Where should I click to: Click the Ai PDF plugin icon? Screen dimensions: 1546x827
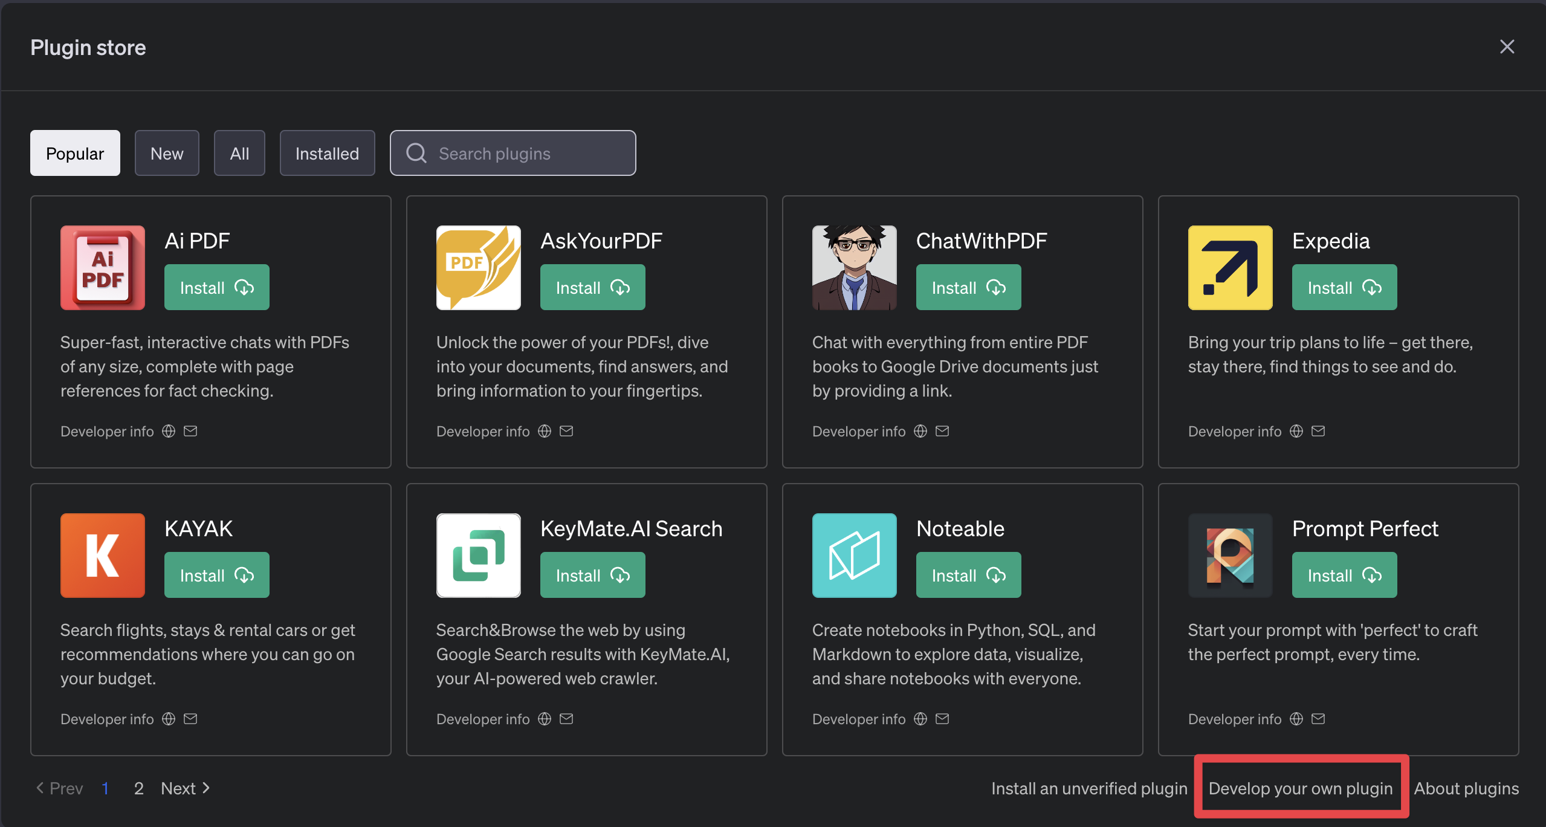coord(102,267)
